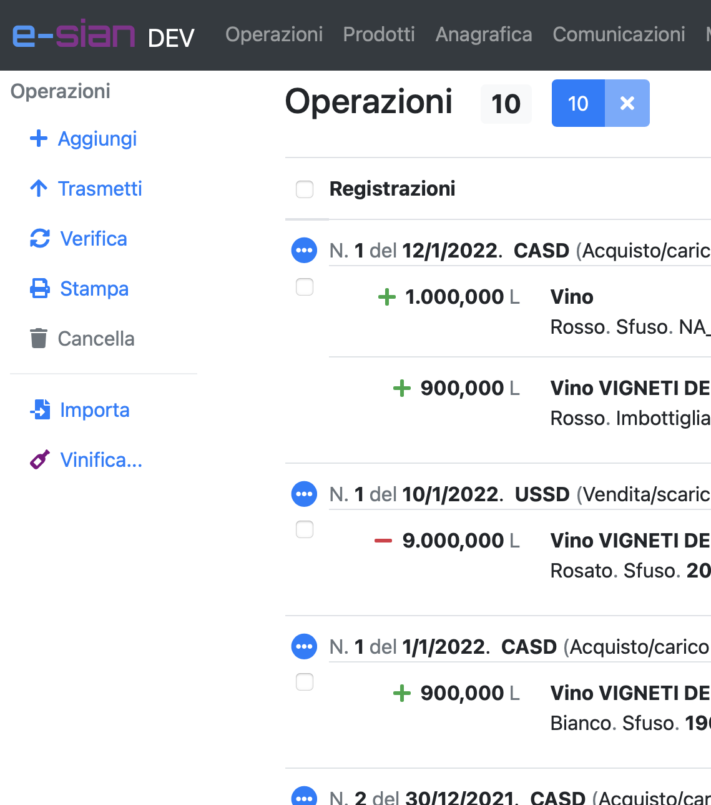Screen dimensions: 711x805
Task: Open the three-dot menu for the 1/1/2022 entry
Action: (304, 647)
